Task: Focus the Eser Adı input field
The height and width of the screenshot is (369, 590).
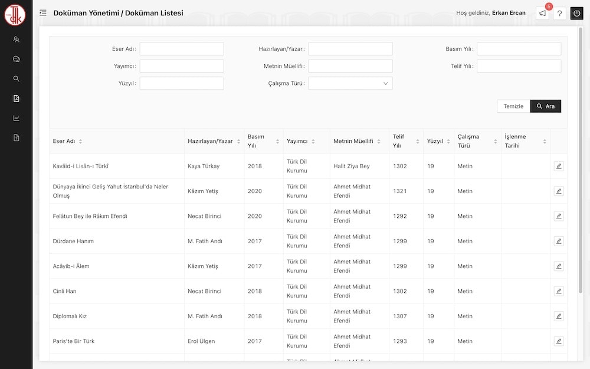Action: (181, 49)
